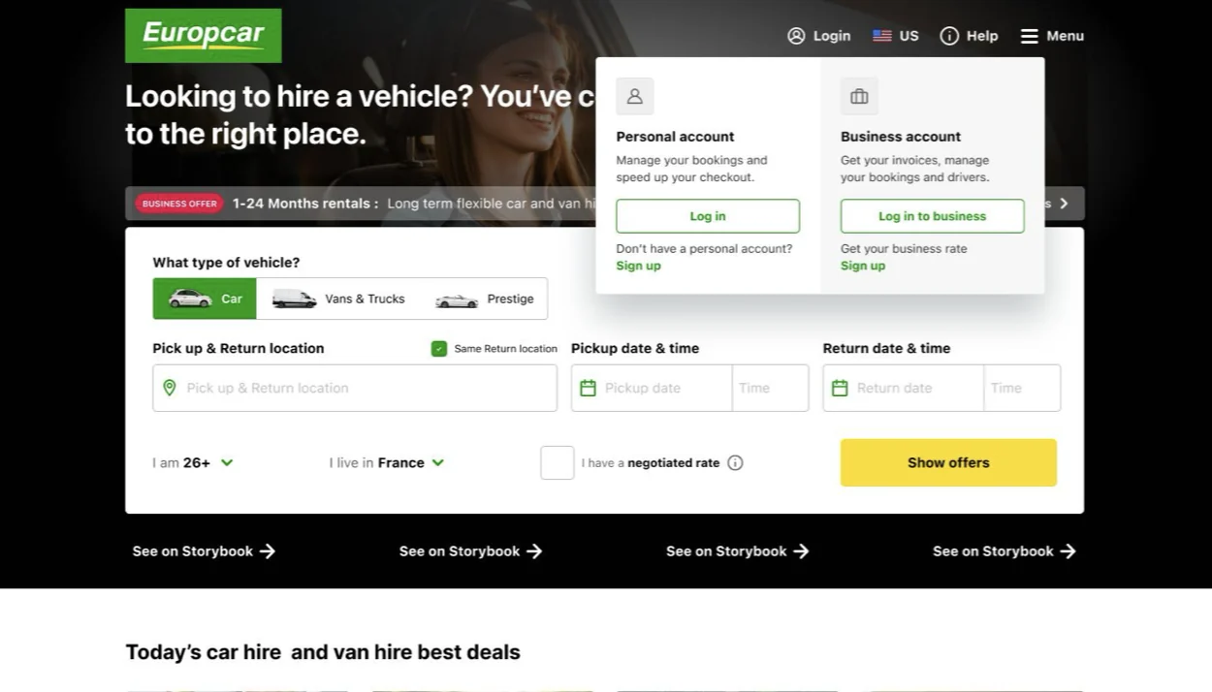This screenshot has height=692, width=1212.
Task: Click the third See on Storybook link
Action: pyautogui.click(x=737, y=551)
